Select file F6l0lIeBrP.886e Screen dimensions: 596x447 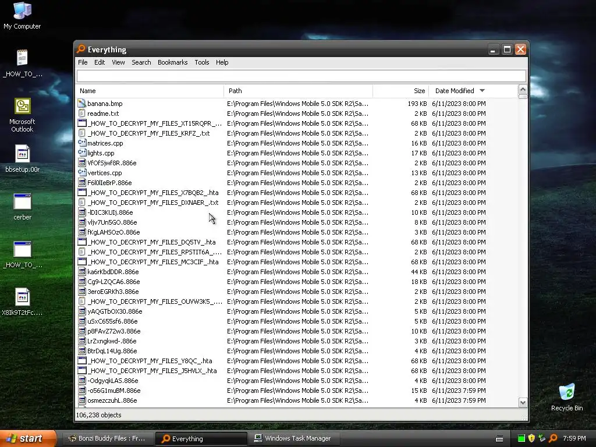109,182
